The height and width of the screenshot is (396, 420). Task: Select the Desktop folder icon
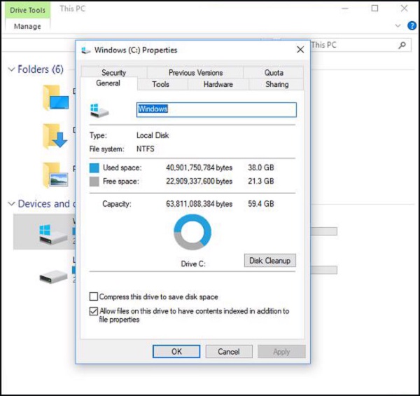[x=56, y=97]
